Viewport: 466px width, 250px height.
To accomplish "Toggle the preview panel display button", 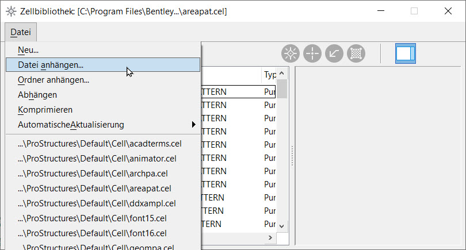I will tap(405, 53).
